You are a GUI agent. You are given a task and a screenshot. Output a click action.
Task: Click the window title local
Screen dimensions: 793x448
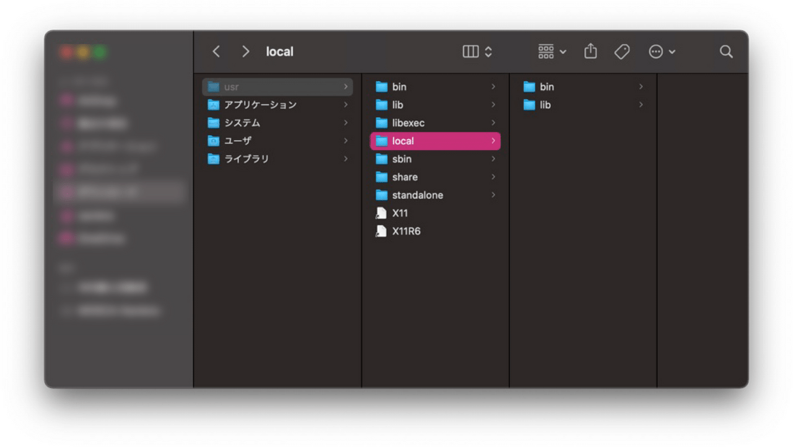pyautogui.click(x=279, y=51)
